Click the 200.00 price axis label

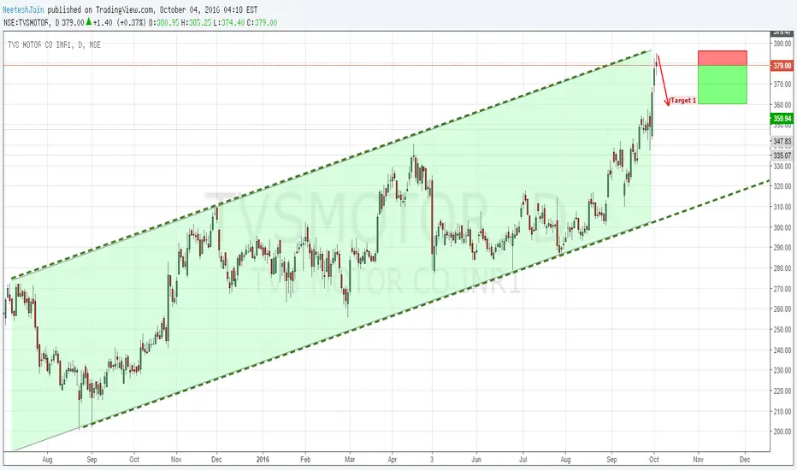point(782,432)
